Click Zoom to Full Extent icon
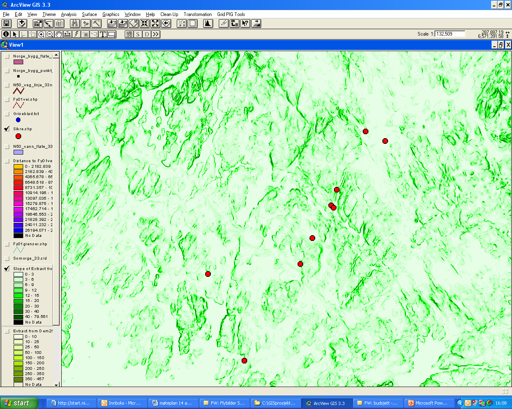 pos(112,24)
